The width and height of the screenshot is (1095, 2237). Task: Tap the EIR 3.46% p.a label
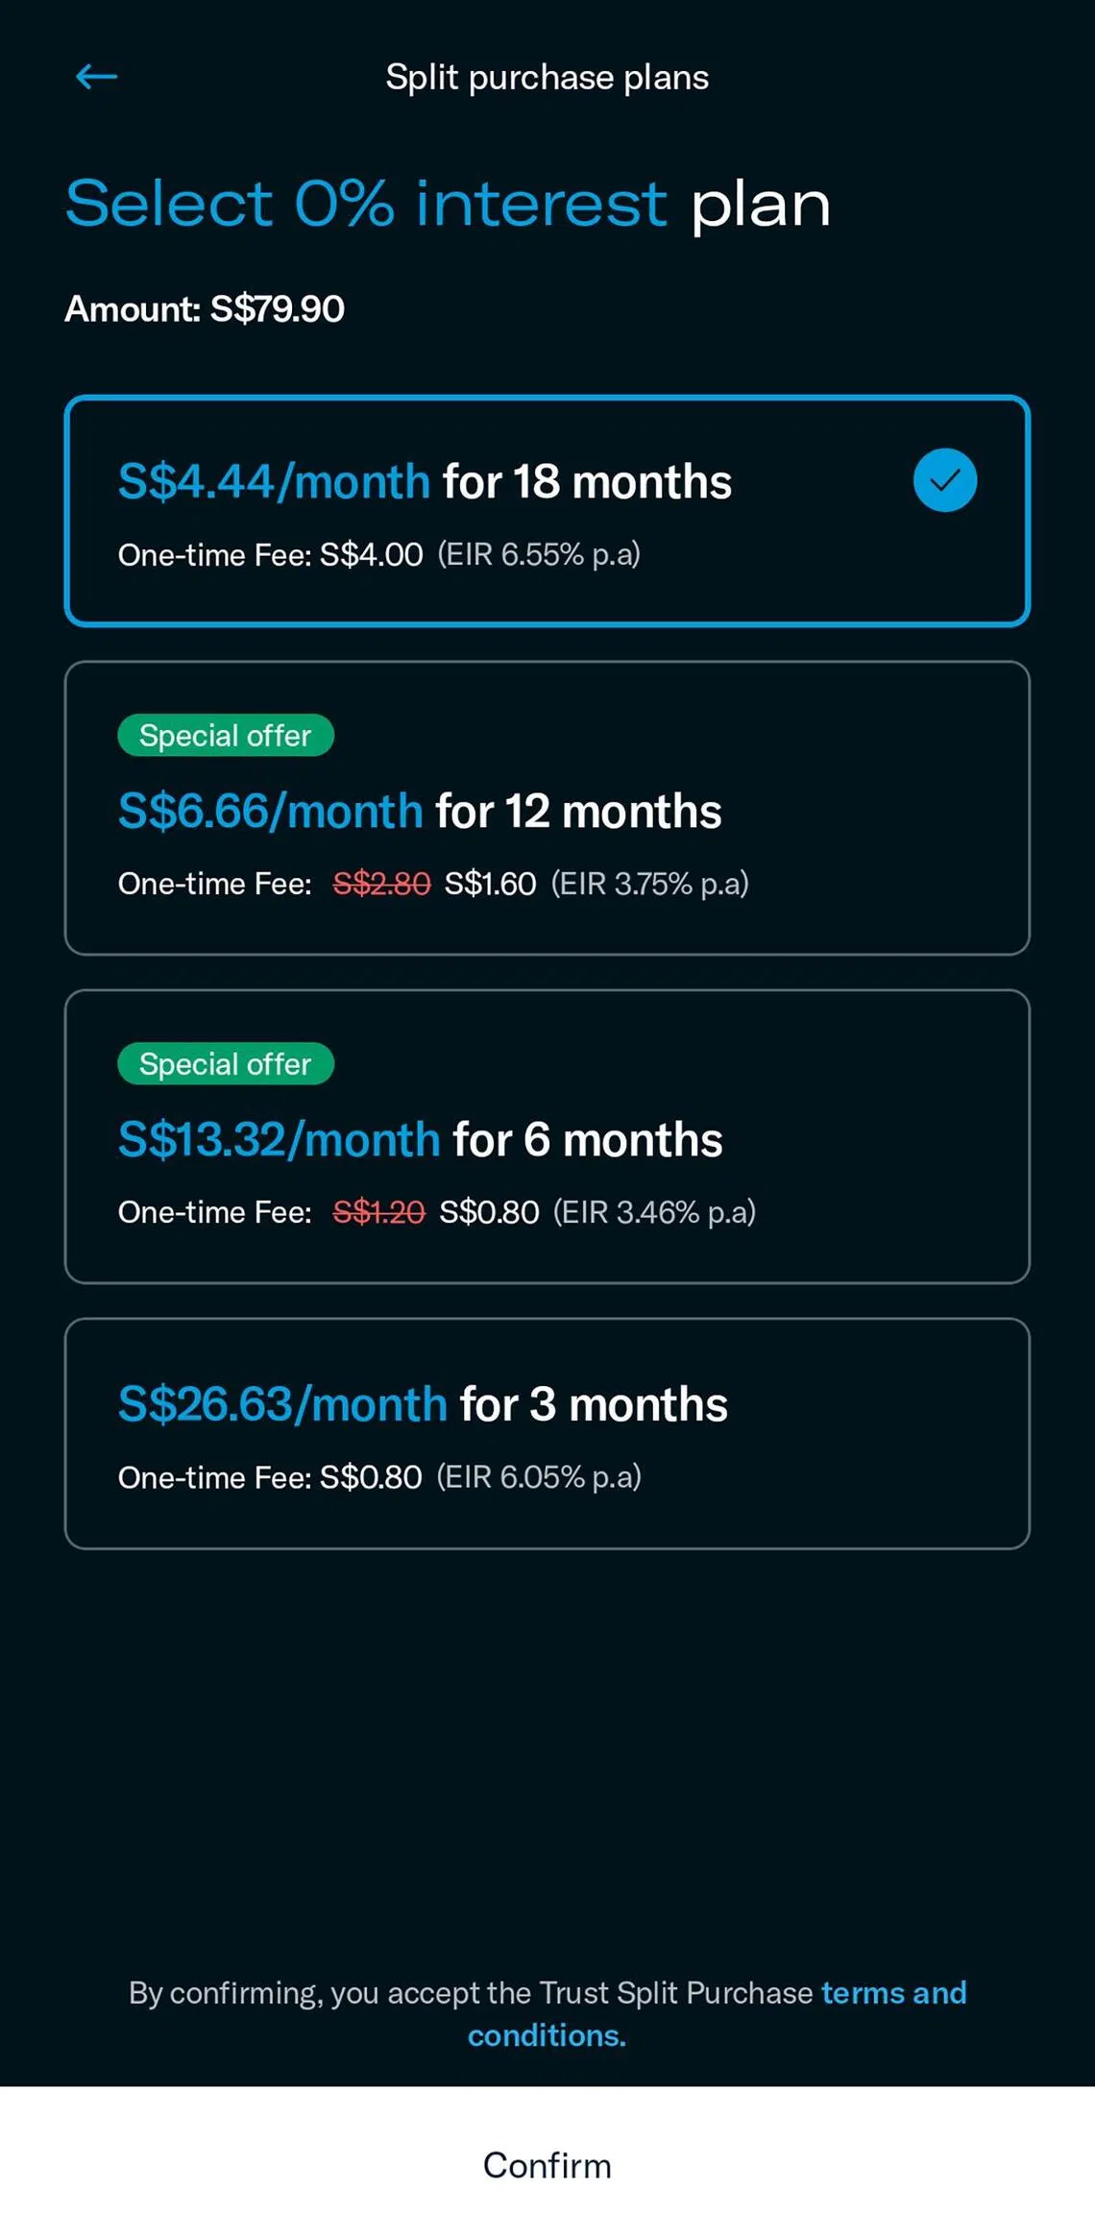[654, 1212]
